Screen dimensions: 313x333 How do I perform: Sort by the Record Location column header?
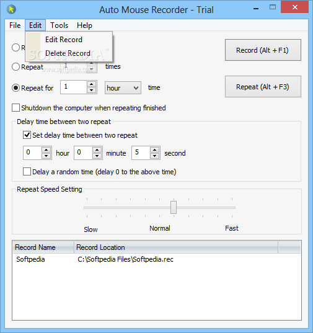pos(176,247)
